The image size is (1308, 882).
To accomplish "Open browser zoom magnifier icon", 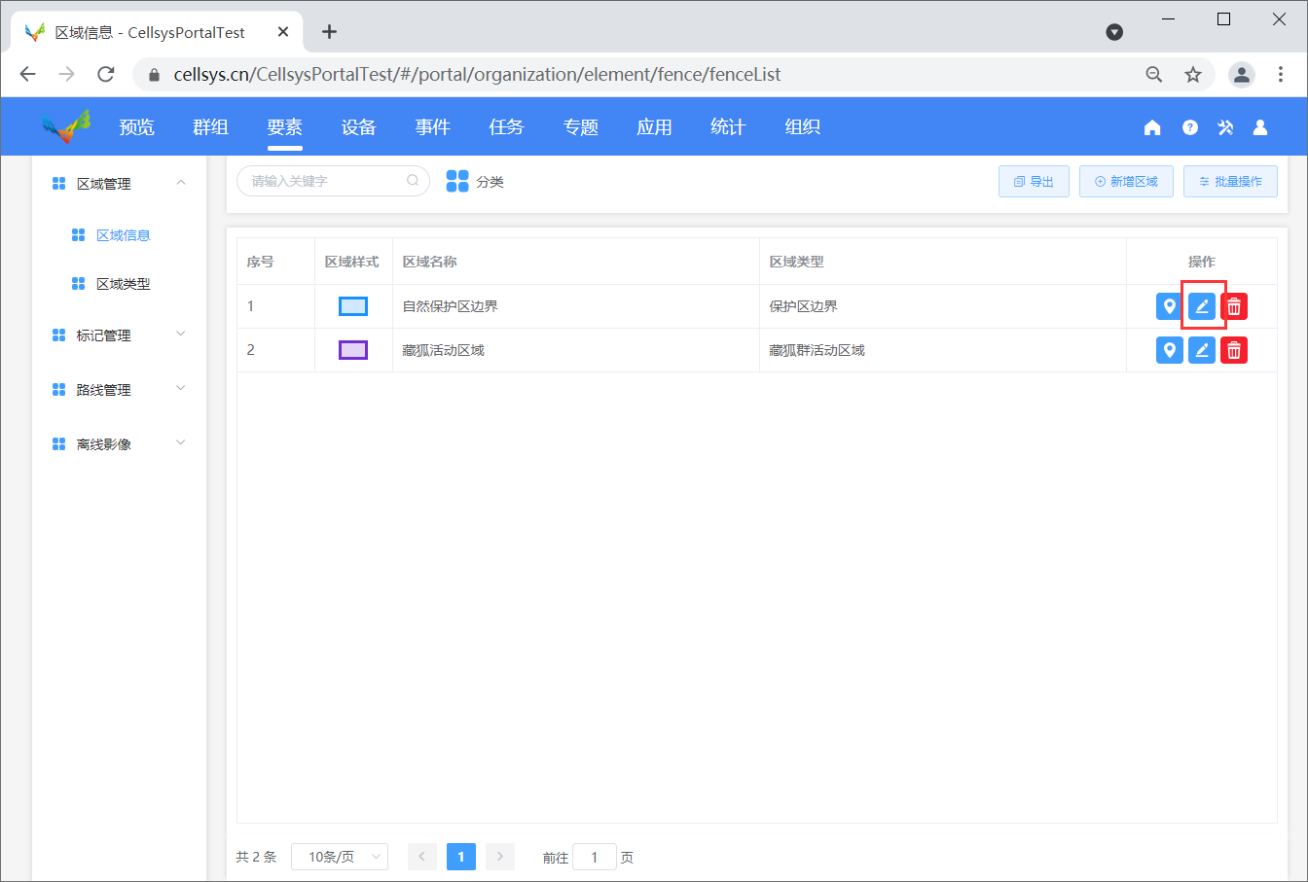I will tap(1154, 74).
